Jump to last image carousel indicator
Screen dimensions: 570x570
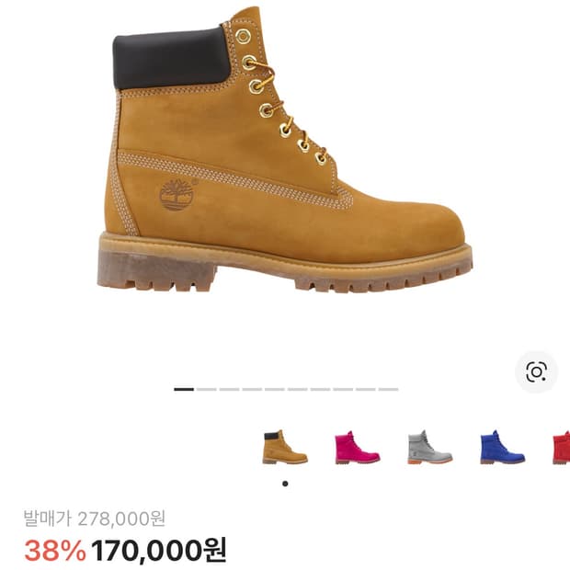click(388, 389)
